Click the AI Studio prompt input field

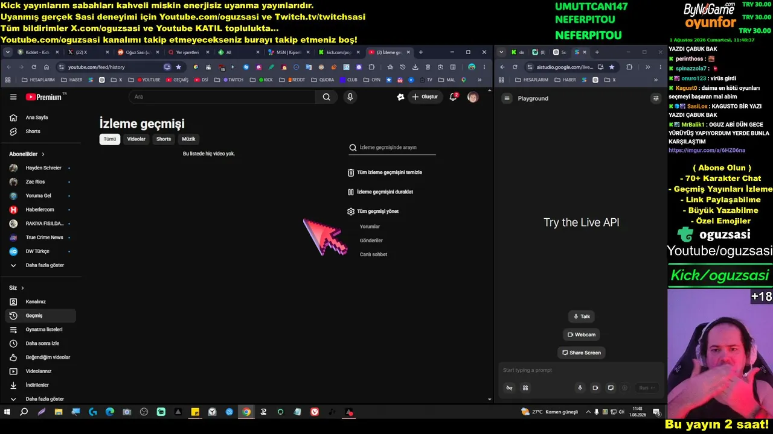coord(581,370)
